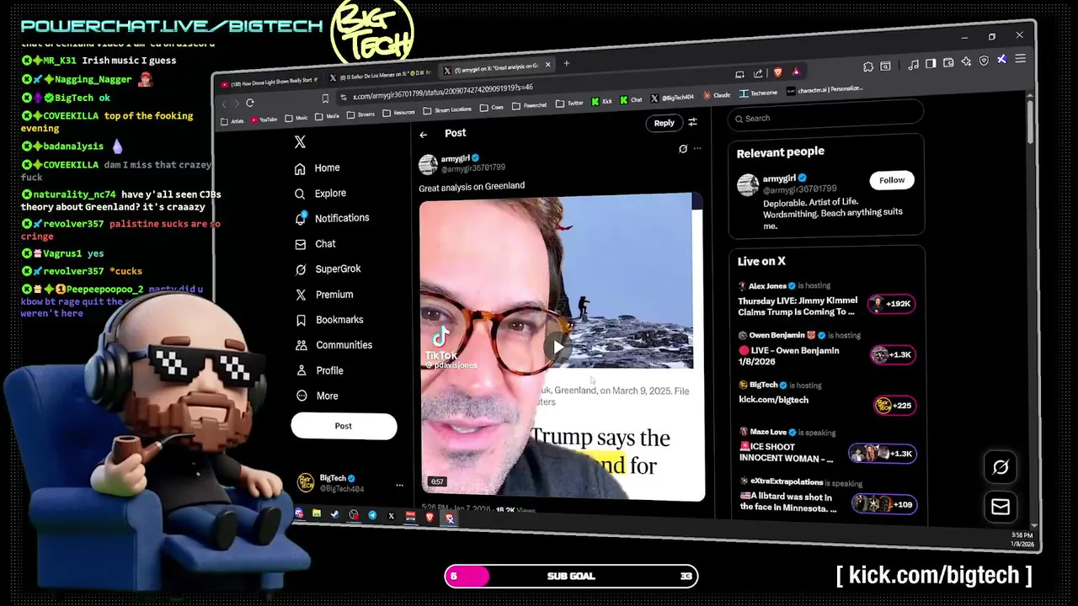Screen dimensions: 1078x606
Task: Open reply filter sliders icon
Action: [x=692, y=122]
